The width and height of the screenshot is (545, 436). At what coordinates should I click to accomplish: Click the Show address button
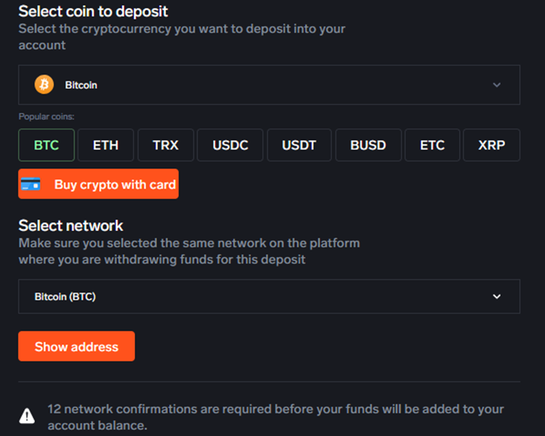[76, 346]
